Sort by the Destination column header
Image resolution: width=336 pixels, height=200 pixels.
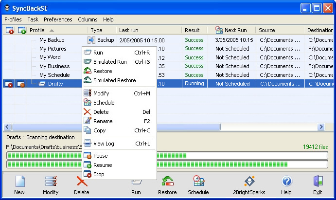tap(319, 30)
